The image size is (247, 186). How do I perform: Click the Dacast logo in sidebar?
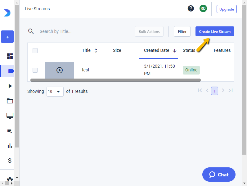coord(7,13)
